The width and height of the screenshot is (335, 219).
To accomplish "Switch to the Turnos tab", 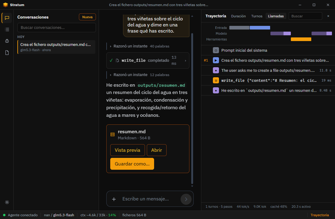I will (x=257, y=16).
